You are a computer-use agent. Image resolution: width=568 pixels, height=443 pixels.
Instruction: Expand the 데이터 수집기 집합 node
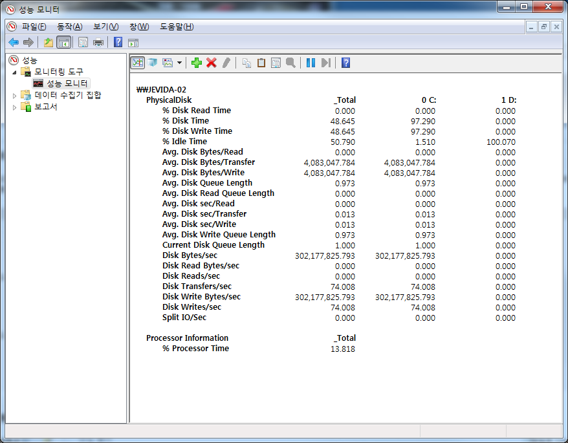pyautogui.click(x=14, y=96)
